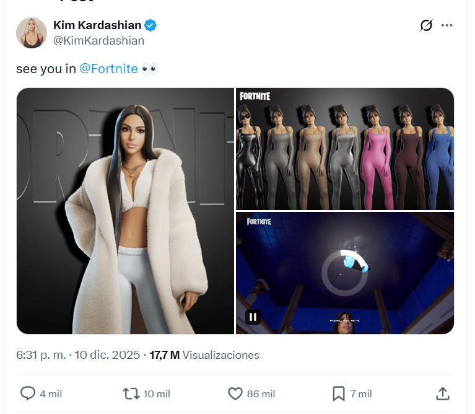Screen dimensions: 475x414
Task: Click the blue verified badge
Action: pyautogui.click(x=150, y=25)
